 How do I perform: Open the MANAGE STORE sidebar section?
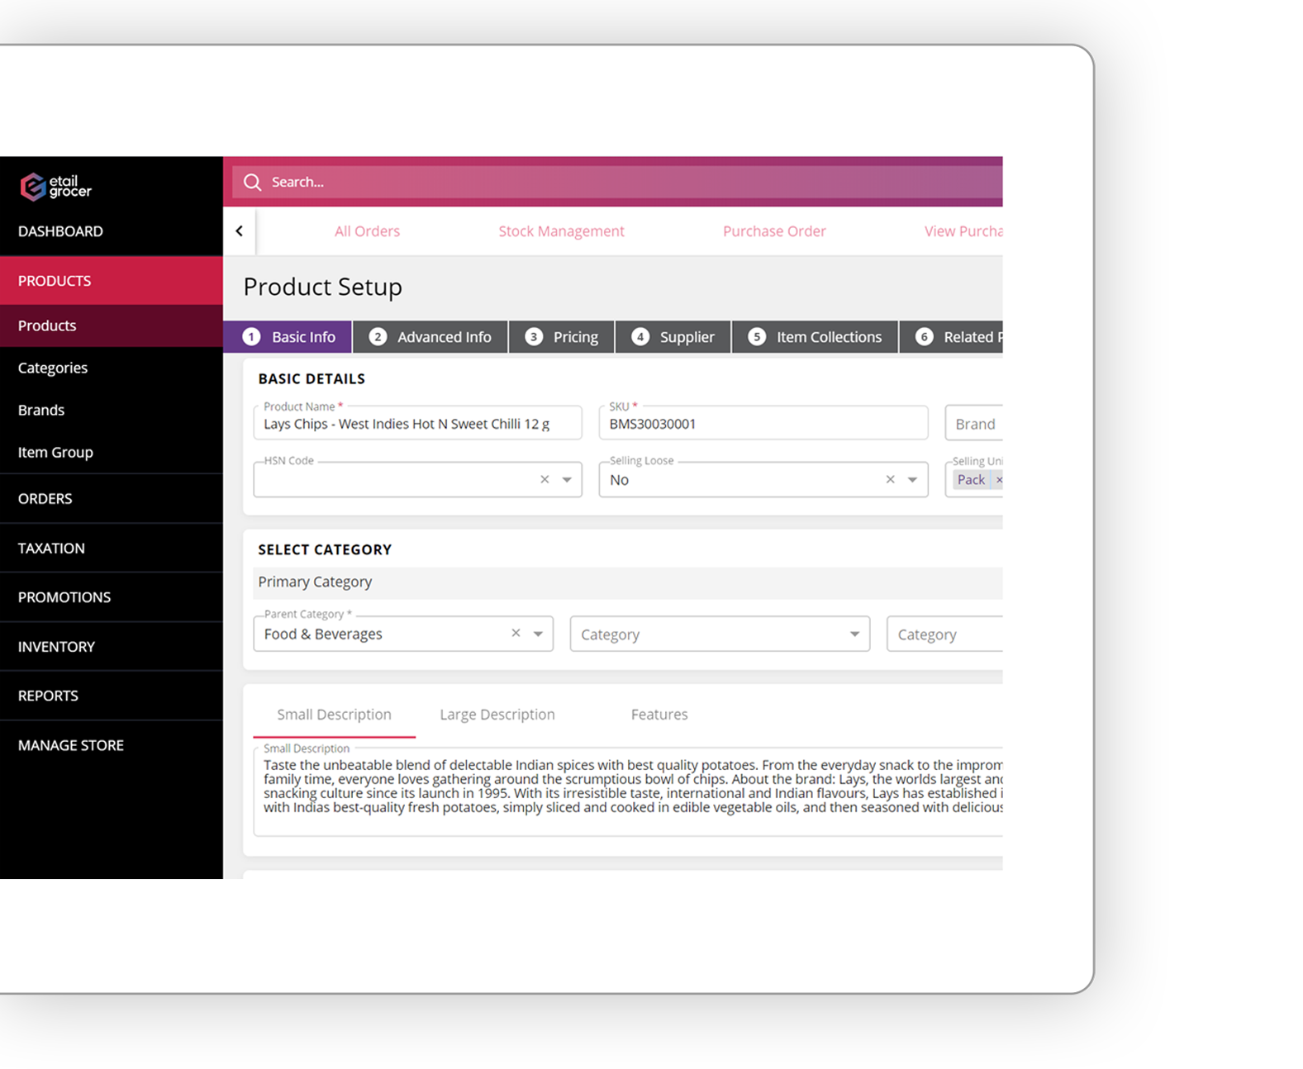tap(112, 745)
